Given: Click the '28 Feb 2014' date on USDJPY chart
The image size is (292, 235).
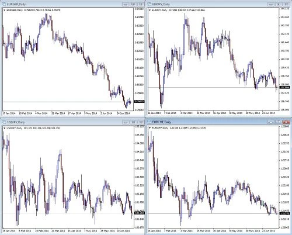Looking at the screenshot, I should [41, 231].
